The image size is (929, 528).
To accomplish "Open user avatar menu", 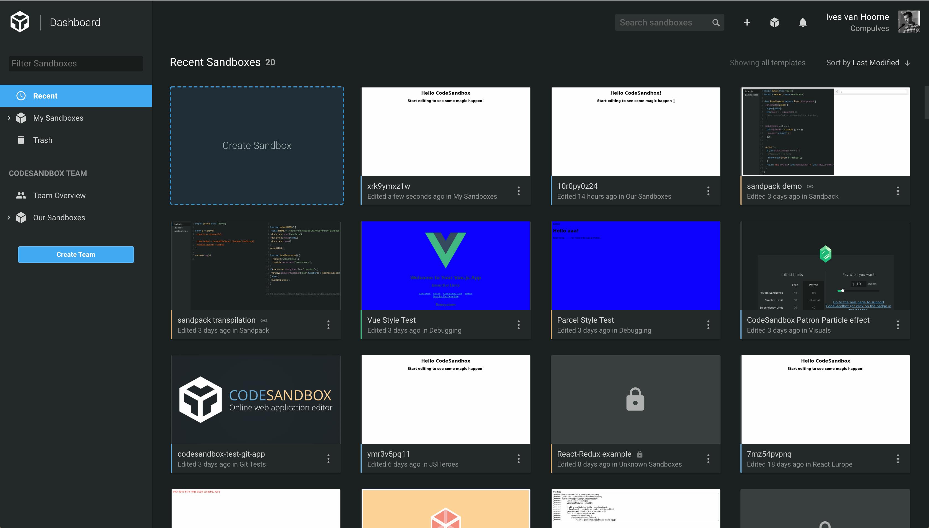I will [909, 22].
